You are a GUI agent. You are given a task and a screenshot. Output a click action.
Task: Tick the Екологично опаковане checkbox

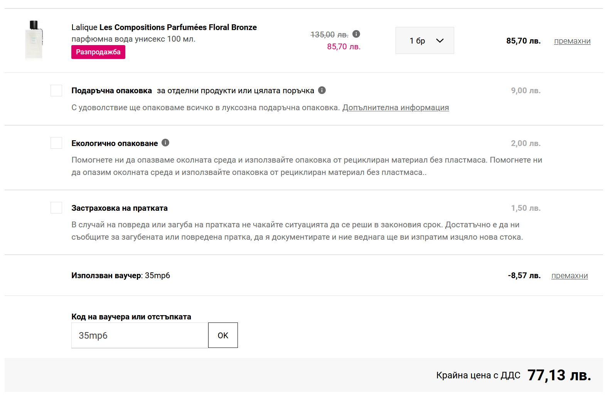coord(56,143)
